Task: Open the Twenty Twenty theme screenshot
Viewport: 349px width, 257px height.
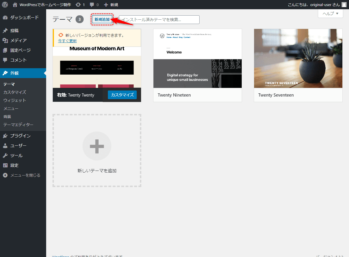Action: click(97, 67)
